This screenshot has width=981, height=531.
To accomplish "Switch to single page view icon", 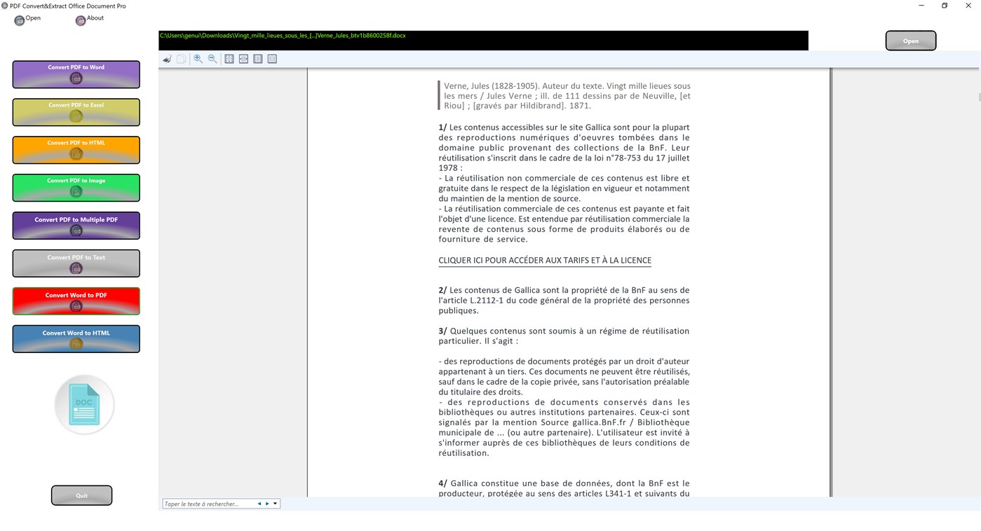I will coord(258,59).
